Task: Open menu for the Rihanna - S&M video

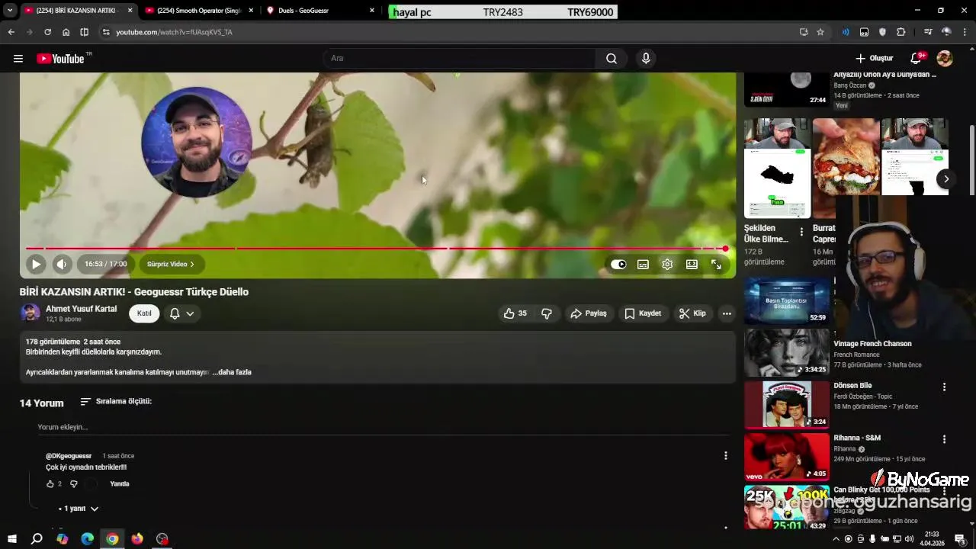Action: pyautogui.click(x=944, y=440)
